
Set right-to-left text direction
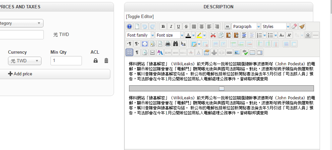click(137, 44)
